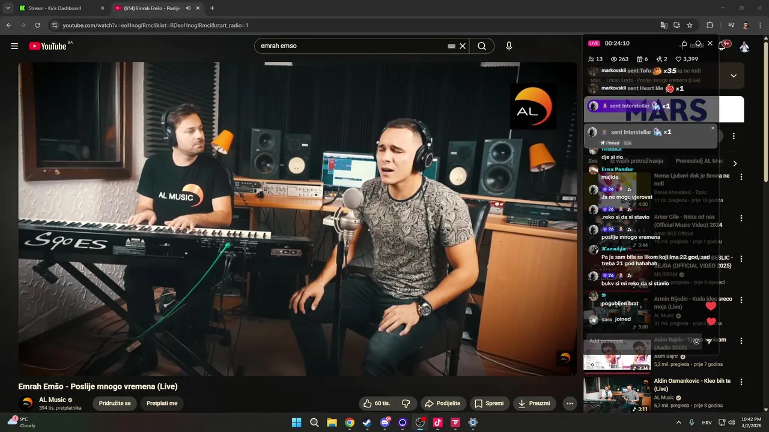
Task: Open live overlay settings gear
Action: (698, 44)
